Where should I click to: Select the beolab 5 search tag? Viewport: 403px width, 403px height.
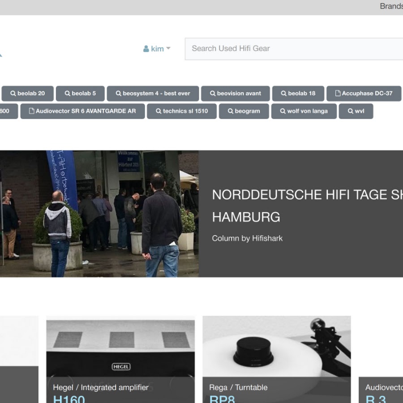click(80, 94)
